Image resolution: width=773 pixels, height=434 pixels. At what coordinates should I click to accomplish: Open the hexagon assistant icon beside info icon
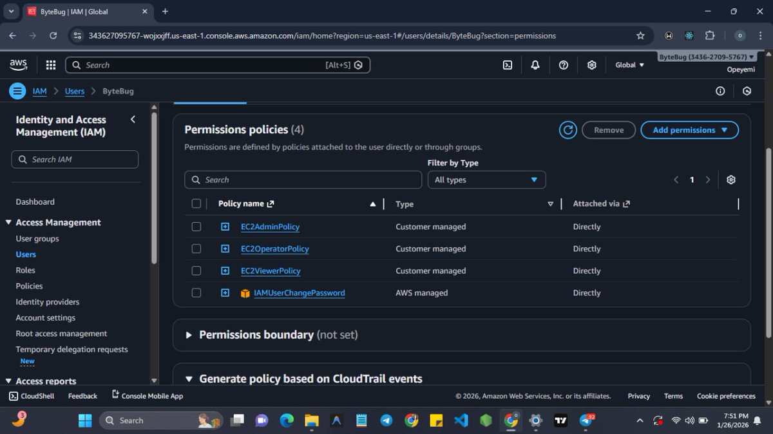click(747, 91)
